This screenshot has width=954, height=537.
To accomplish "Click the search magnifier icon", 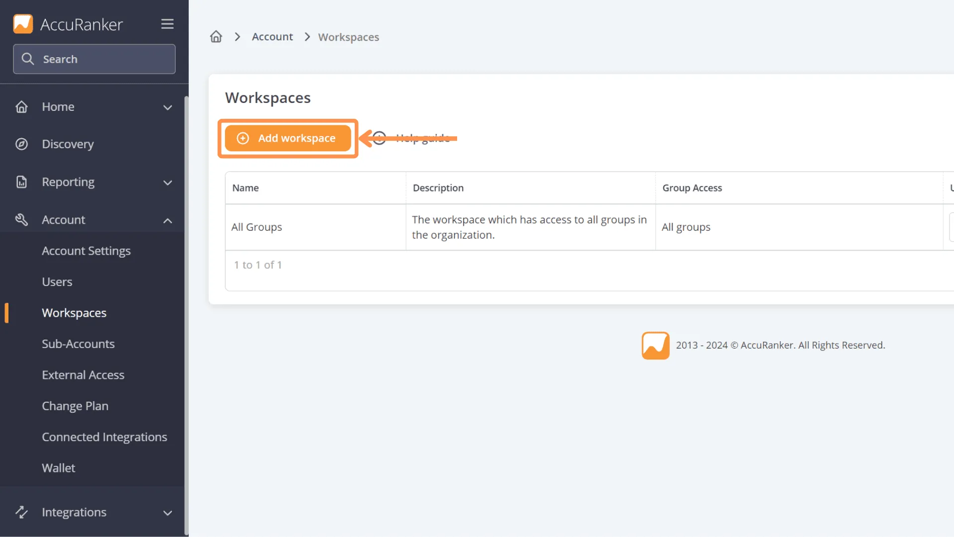I will 28,59.
